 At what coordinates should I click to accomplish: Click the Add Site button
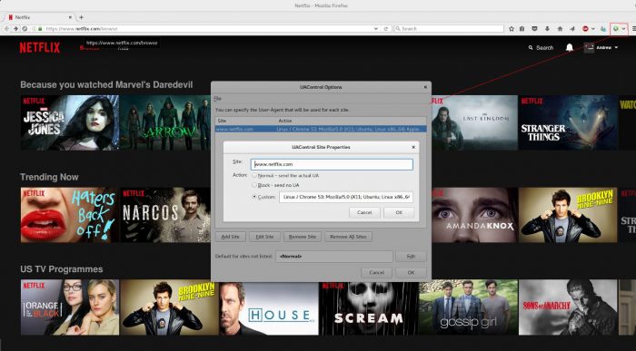click(x=231, y=237)
